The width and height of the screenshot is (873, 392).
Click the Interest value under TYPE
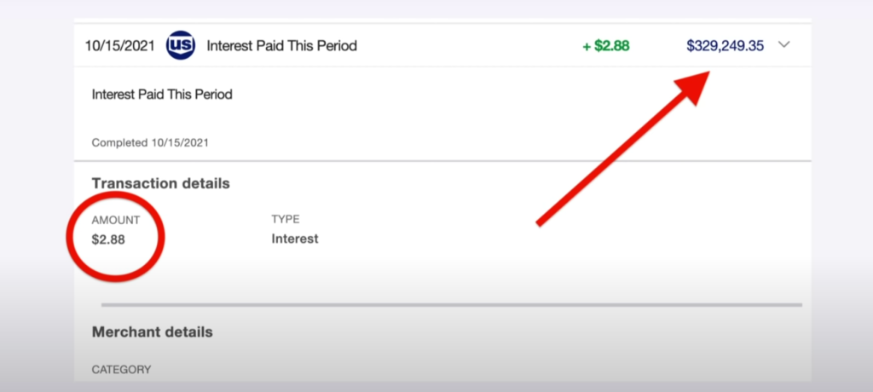295,239
